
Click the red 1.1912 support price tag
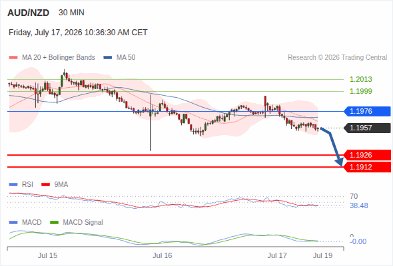(x=368, y=167)
